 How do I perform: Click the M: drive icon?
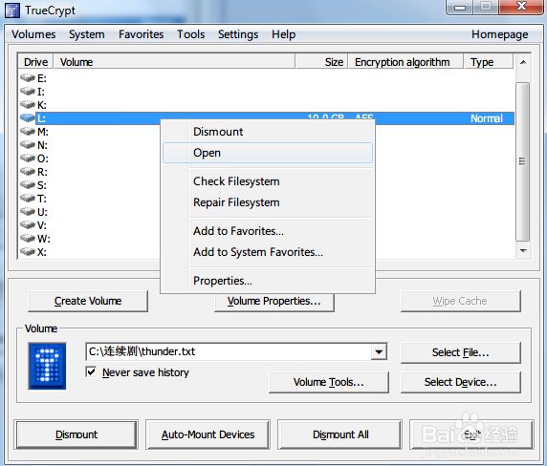coord(28,132)
